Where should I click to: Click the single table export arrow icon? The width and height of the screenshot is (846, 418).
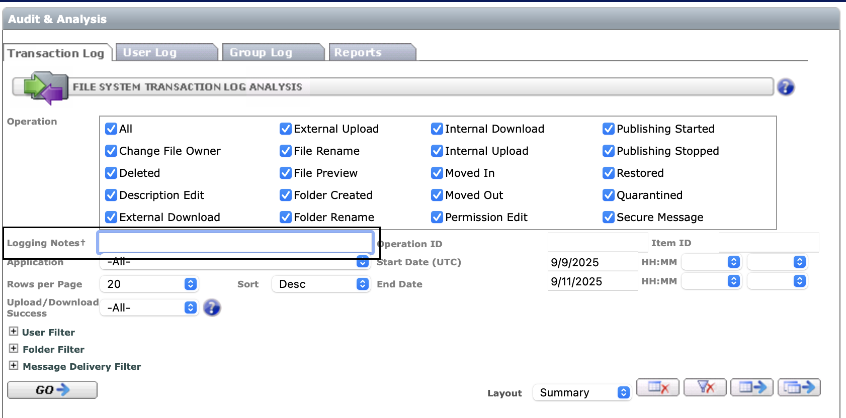(752, 387)
